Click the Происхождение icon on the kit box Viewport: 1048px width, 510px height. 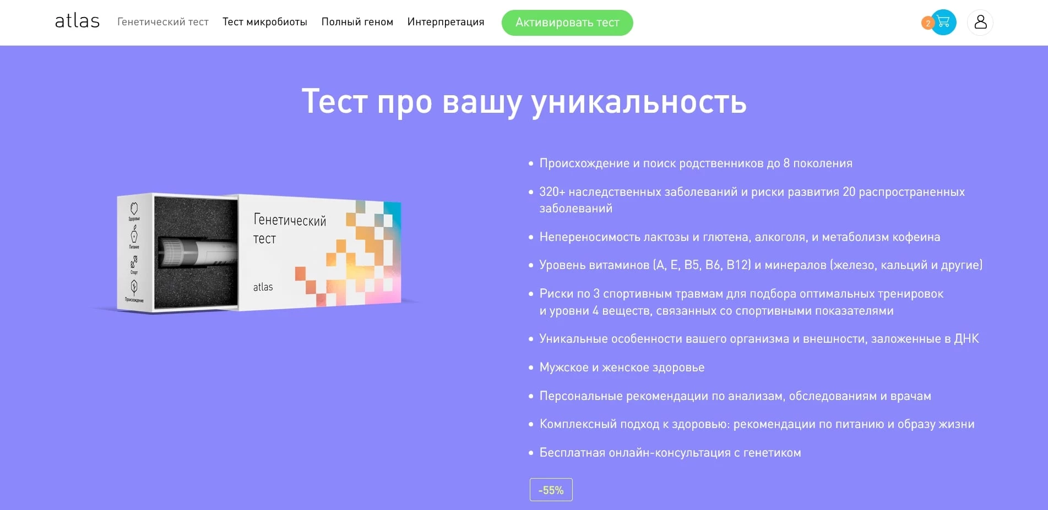[134, 287]
